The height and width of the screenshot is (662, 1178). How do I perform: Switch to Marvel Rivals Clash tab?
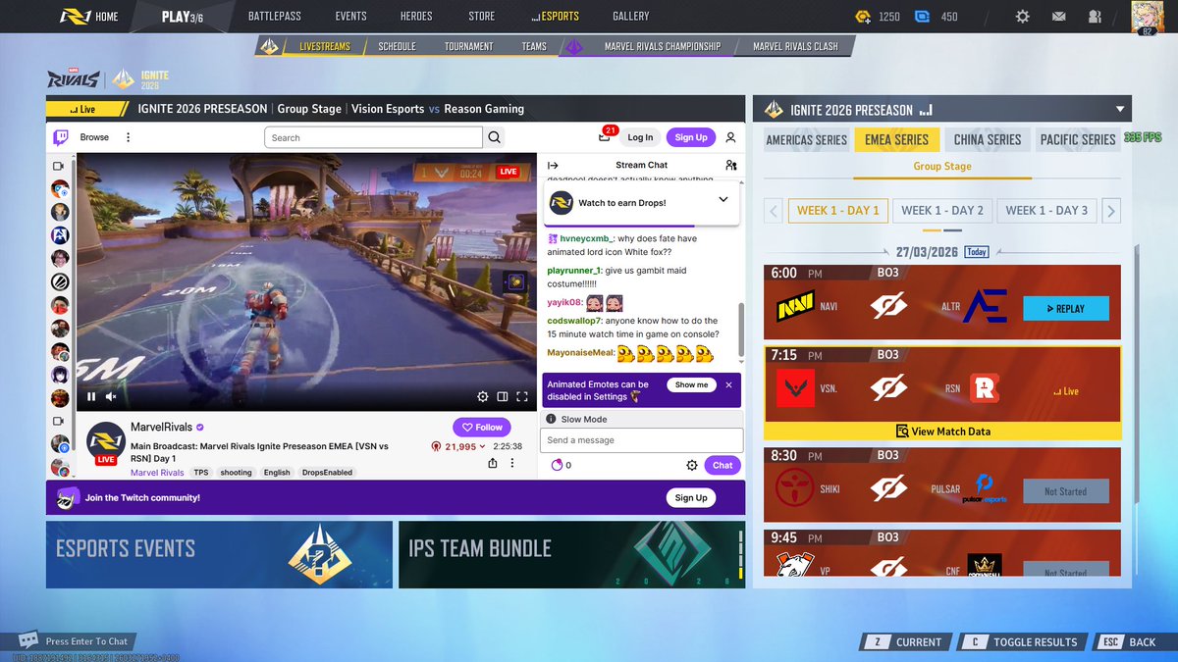click(x=795, y=46)
